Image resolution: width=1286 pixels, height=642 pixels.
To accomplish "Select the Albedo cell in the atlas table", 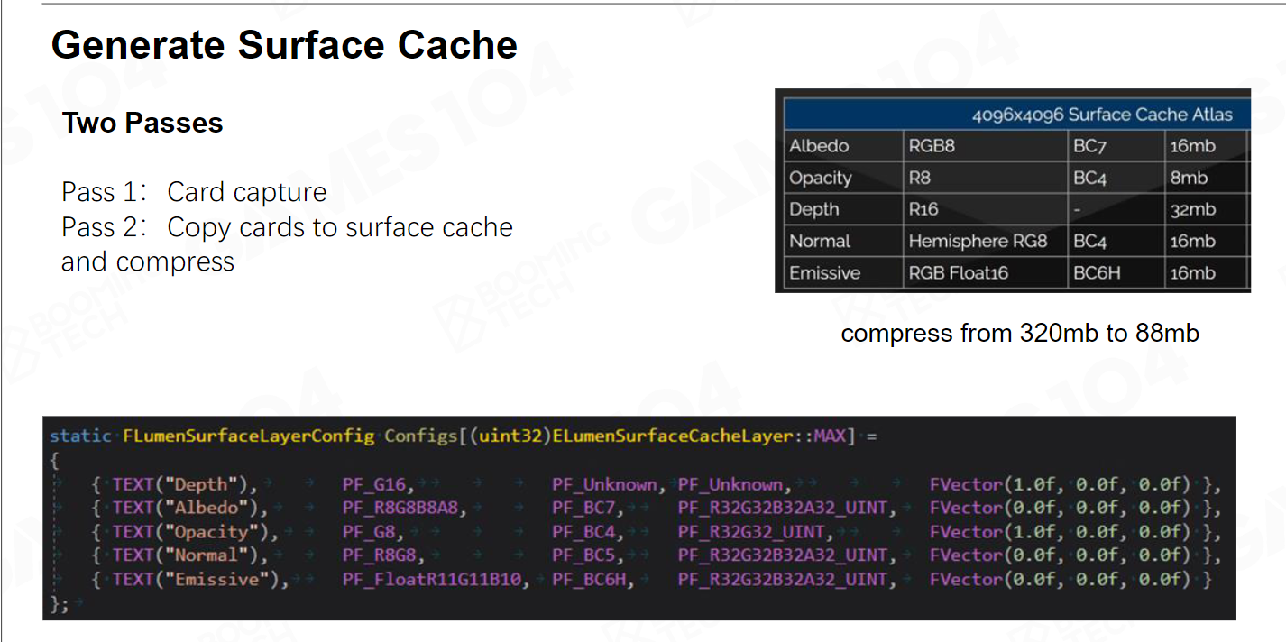I will pyautogui.click(x=819, y=146).
